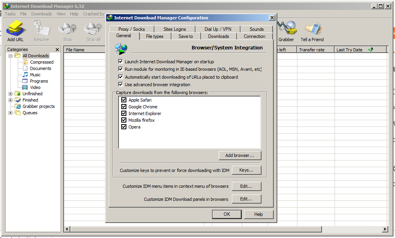Uncheck Opera browser
395x238 pixels.
click(124, 127)
